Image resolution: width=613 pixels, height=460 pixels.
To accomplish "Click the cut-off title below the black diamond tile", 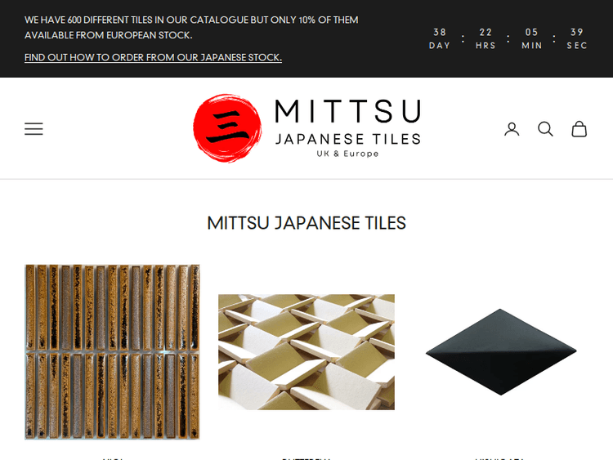I will click(x=501, y=458).
